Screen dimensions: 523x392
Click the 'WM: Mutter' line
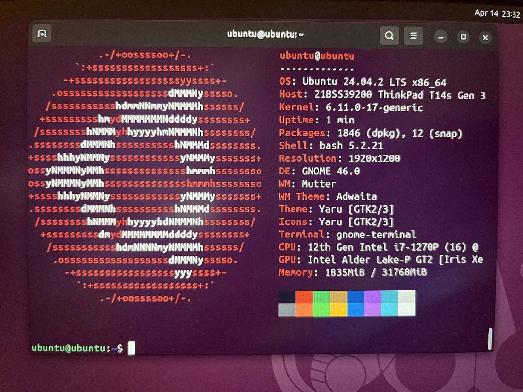(307, 184)
